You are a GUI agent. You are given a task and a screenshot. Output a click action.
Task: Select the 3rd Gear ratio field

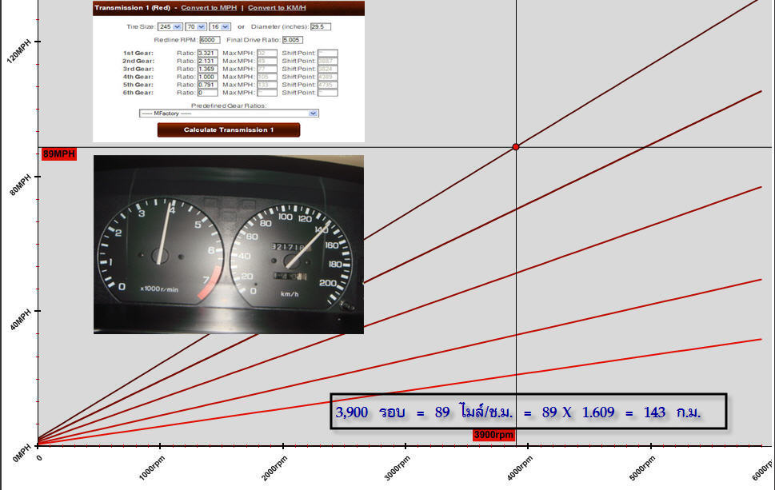coord(207,69)
